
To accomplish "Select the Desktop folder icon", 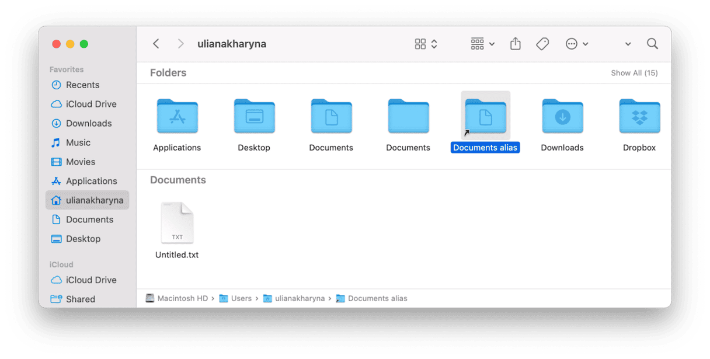I will [x=254, y=116].
